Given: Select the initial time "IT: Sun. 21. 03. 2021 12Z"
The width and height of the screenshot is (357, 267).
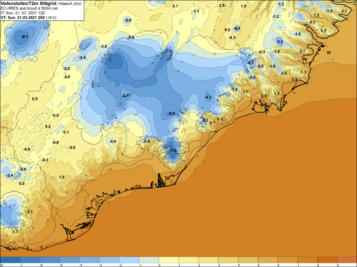Looking at the screenshot, I should (x=23, y=13).
